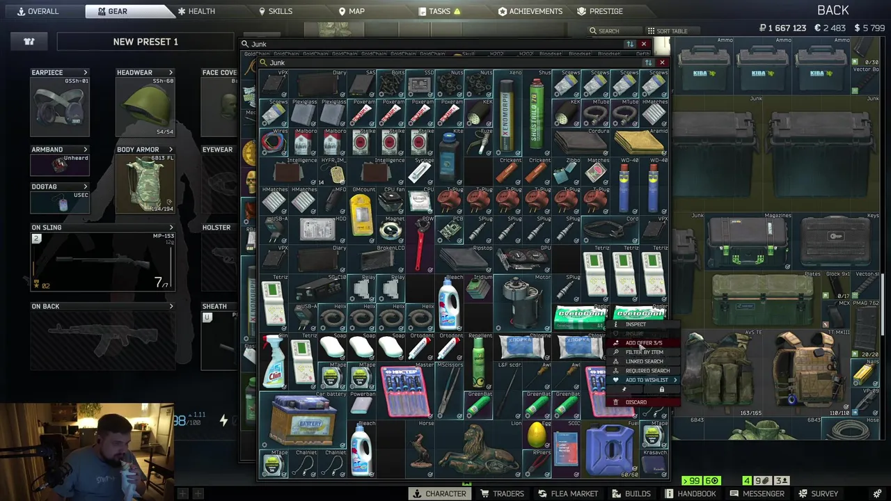Screen dimensions: 891x501
Task: Select the green Shustrilo foam can
Action: click(x=537, y=112)
